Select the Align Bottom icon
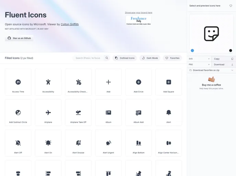236x176 pixels. [x=139, y=143]
